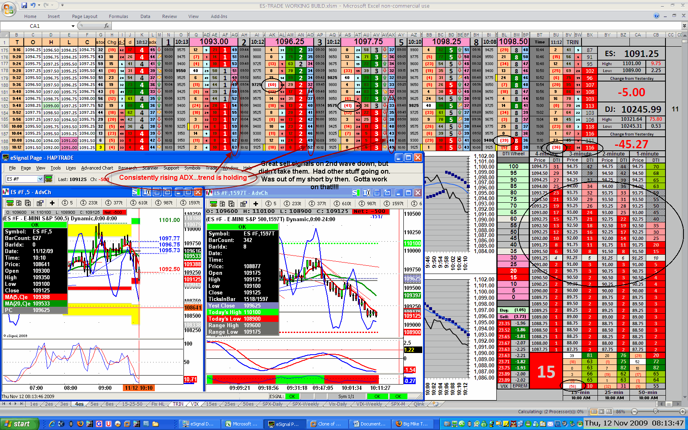688x430 pixels.
Task: Click the Excel zoom slider handle
Action: [656, 412]
